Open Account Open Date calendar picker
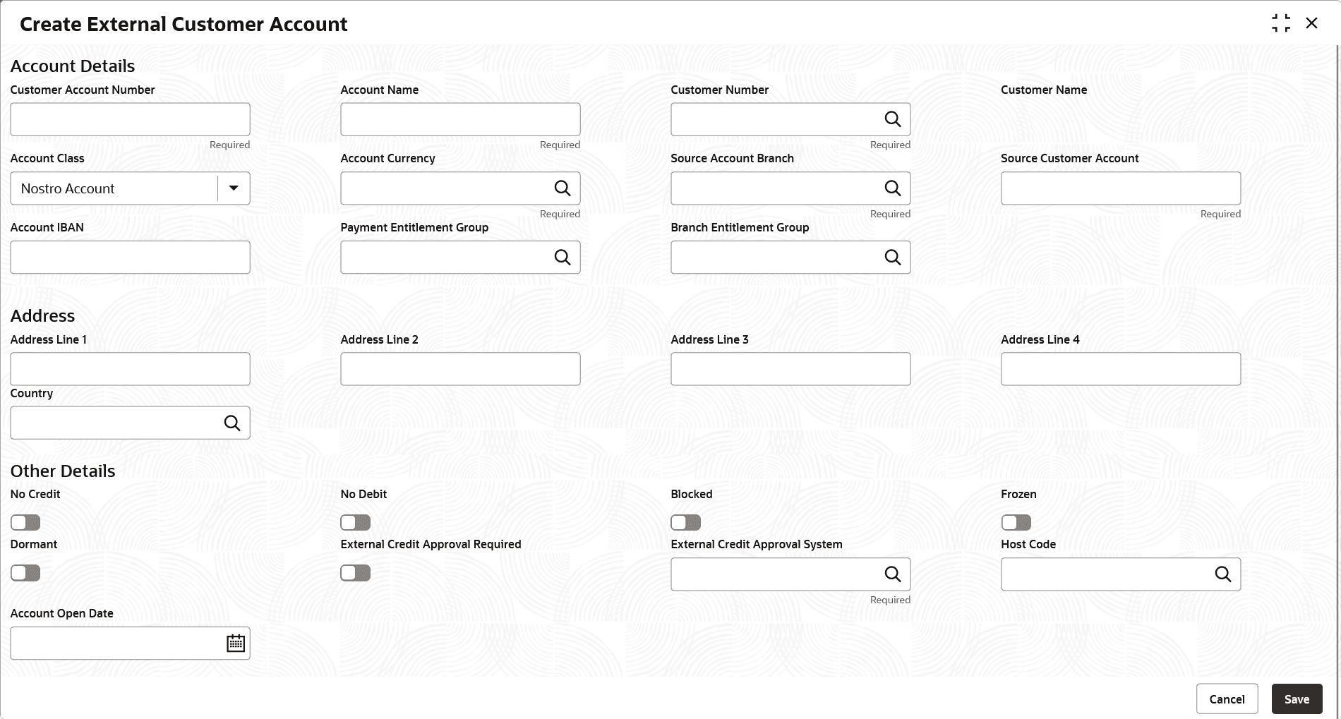1341x719 pixels. pos(236,644)
